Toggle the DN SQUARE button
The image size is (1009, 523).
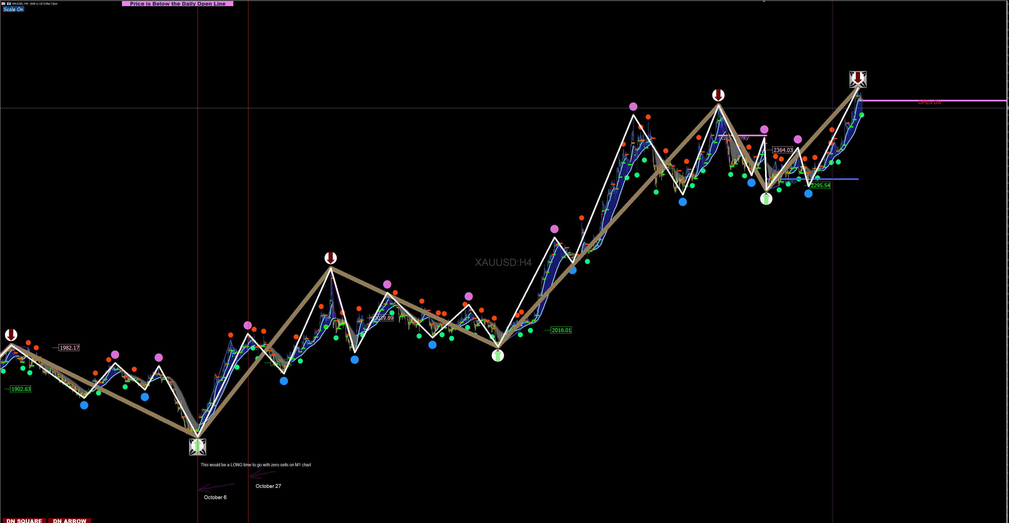[x=24, y=520]
